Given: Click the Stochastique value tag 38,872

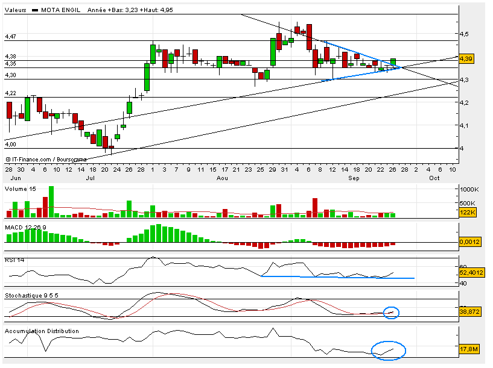Looking at the screenshot, I should coord(469,311).
